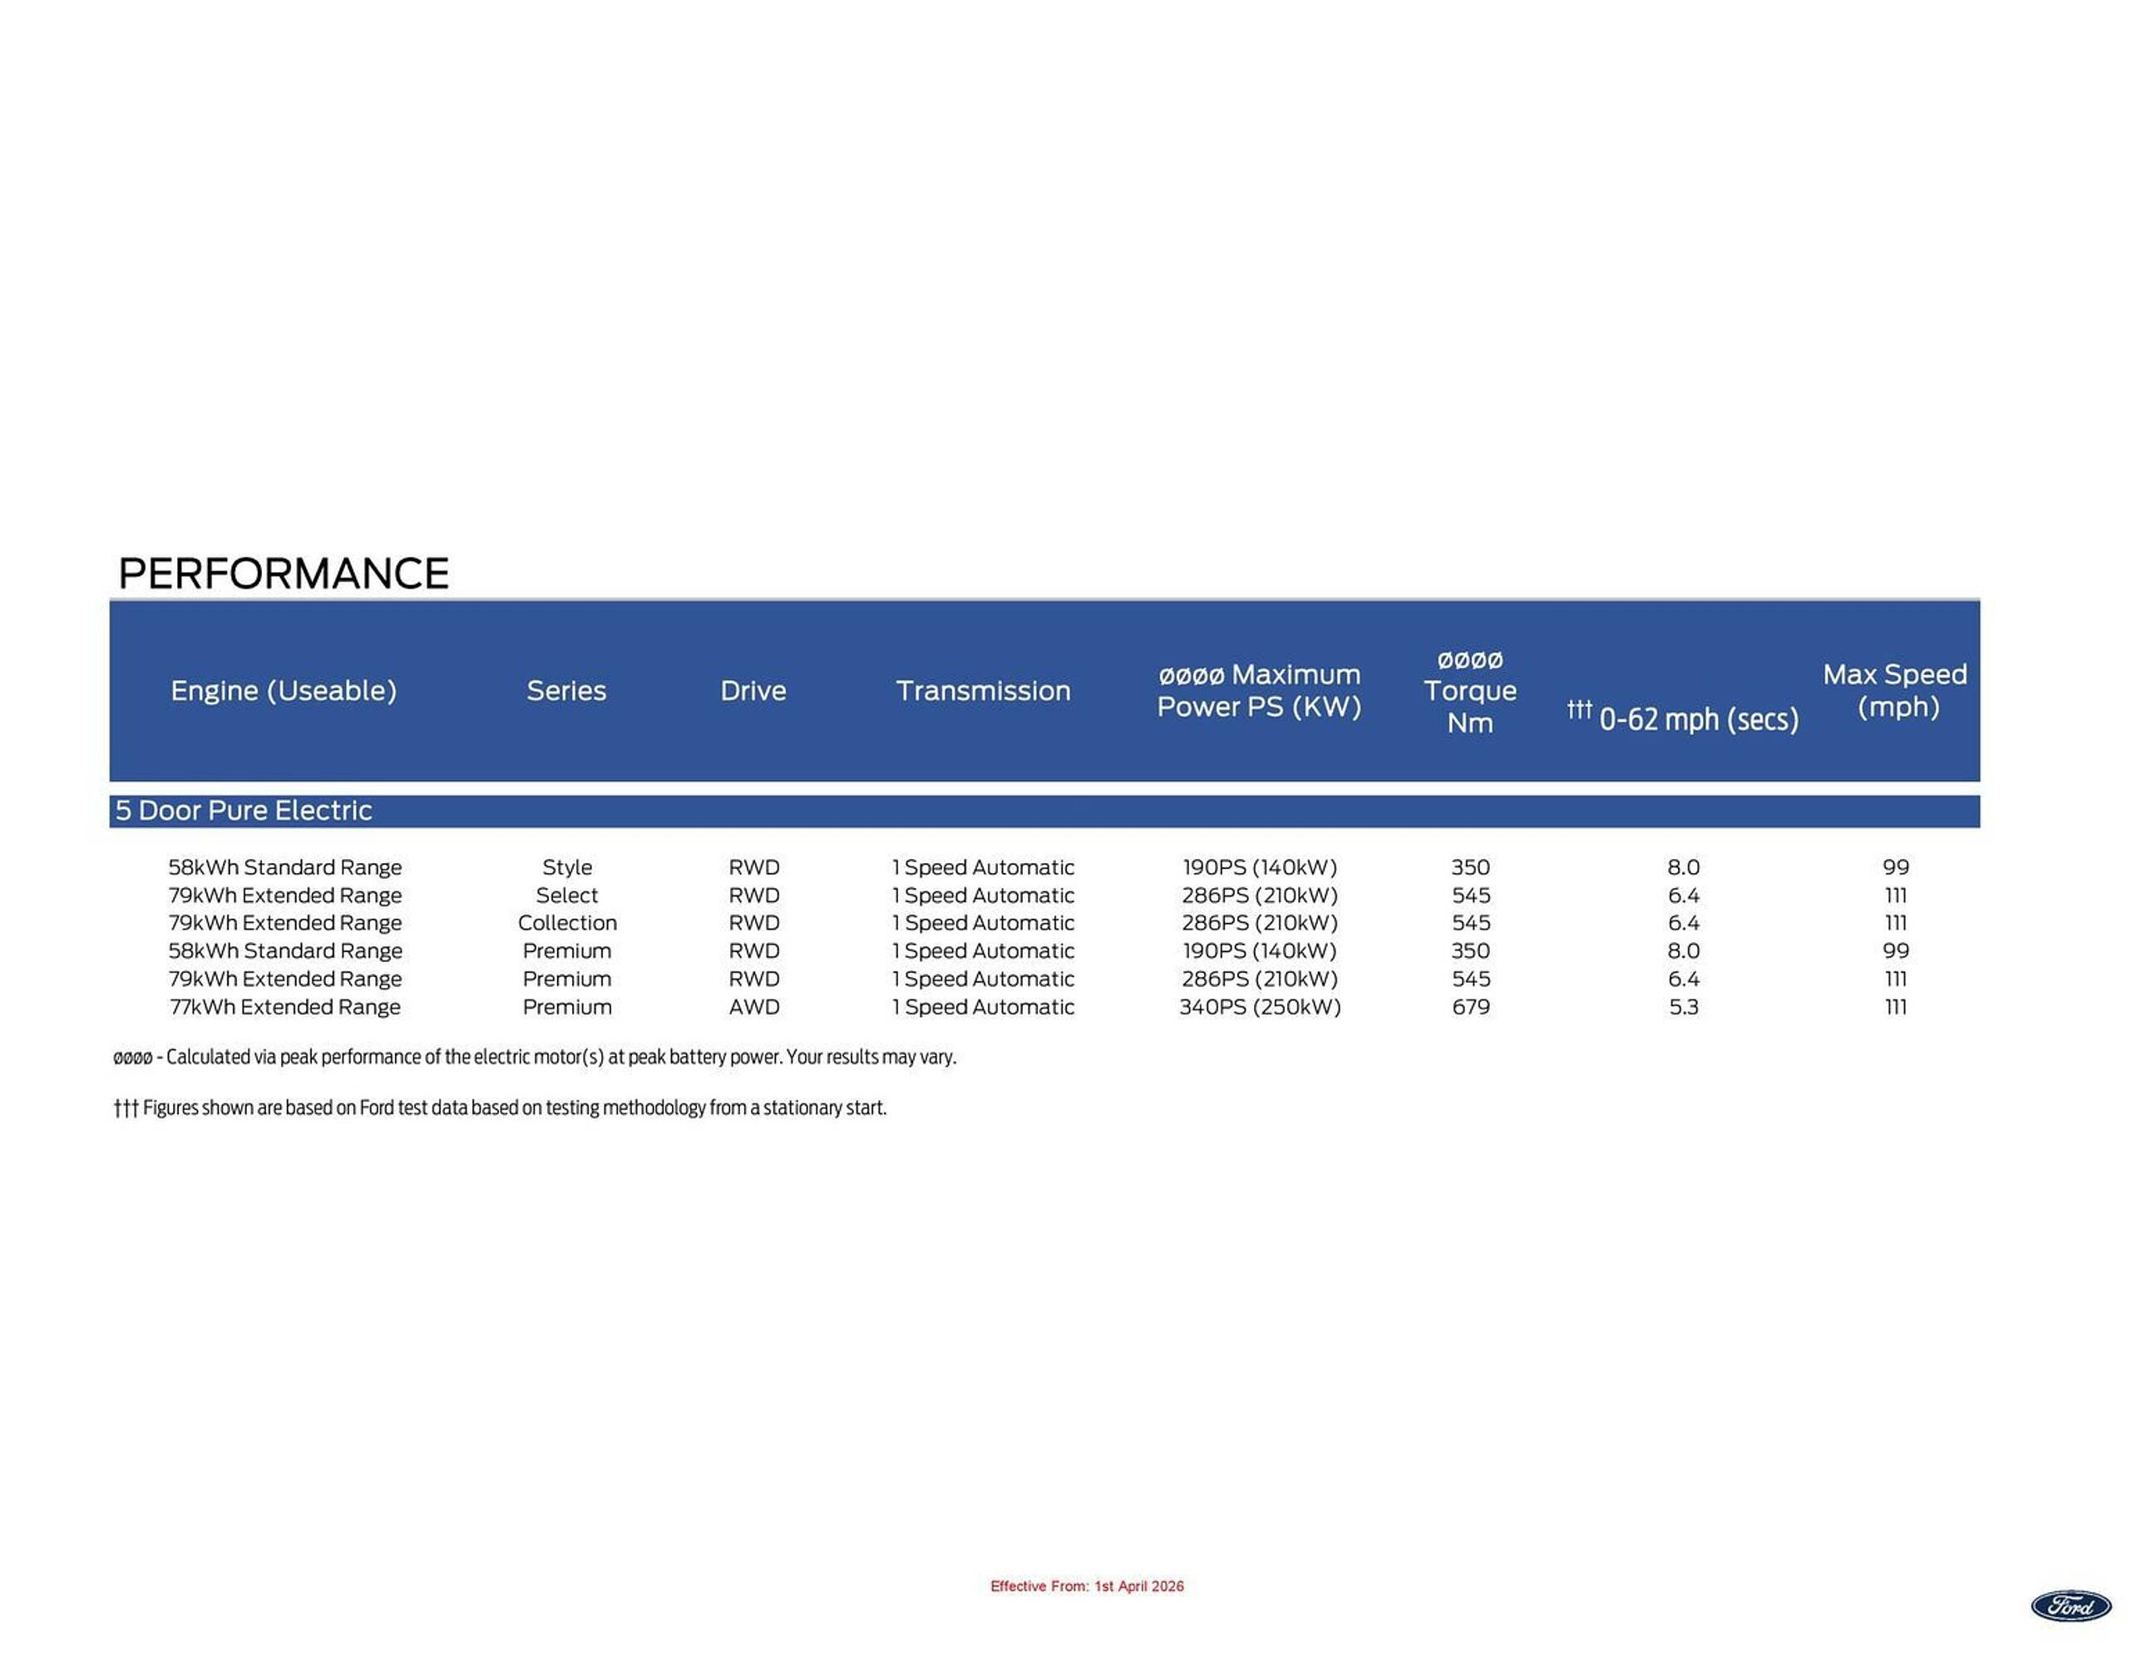
Task: Click the Drive column header
Action: pyautogui.click(x=754, y=691)
